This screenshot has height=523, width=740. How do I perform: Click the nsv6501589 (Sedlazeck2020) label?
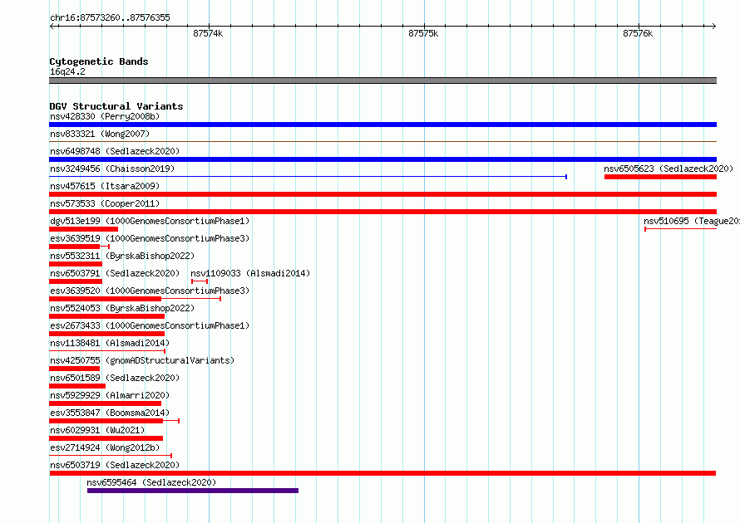pos(115,378)
